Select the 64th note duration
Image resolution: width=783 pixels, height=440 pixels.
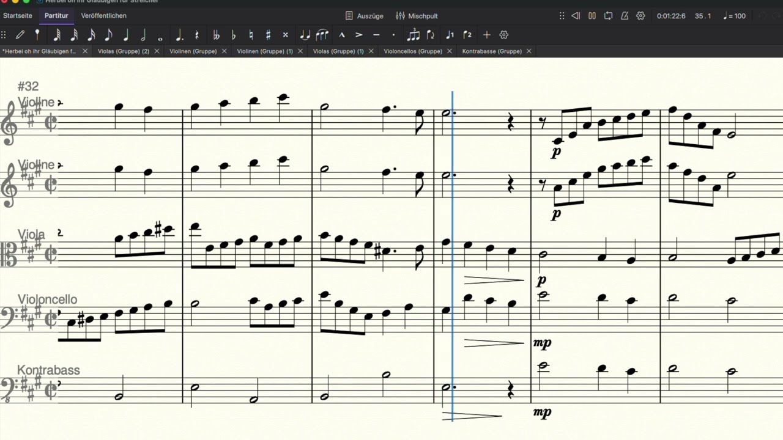coord(57,35)
